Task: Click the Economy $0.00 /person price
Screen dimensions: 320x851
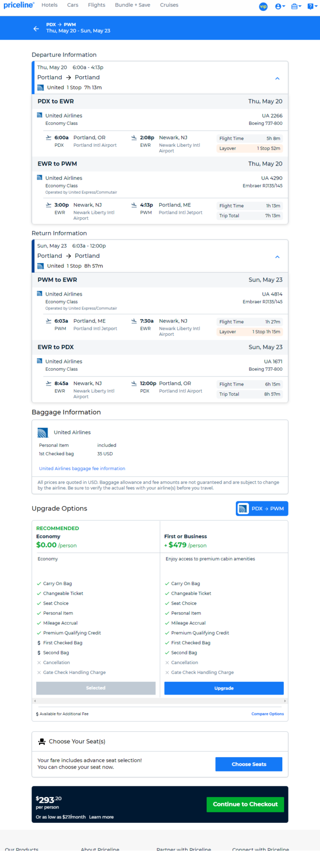Action: pyautogui.click(x=56, y=545)
